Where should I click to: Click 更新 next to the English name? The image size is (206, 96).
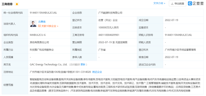coord(83,65)
